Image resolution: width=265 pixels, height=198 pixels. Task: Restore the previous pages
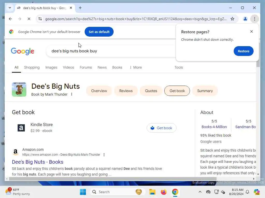[x=244, y=51]
